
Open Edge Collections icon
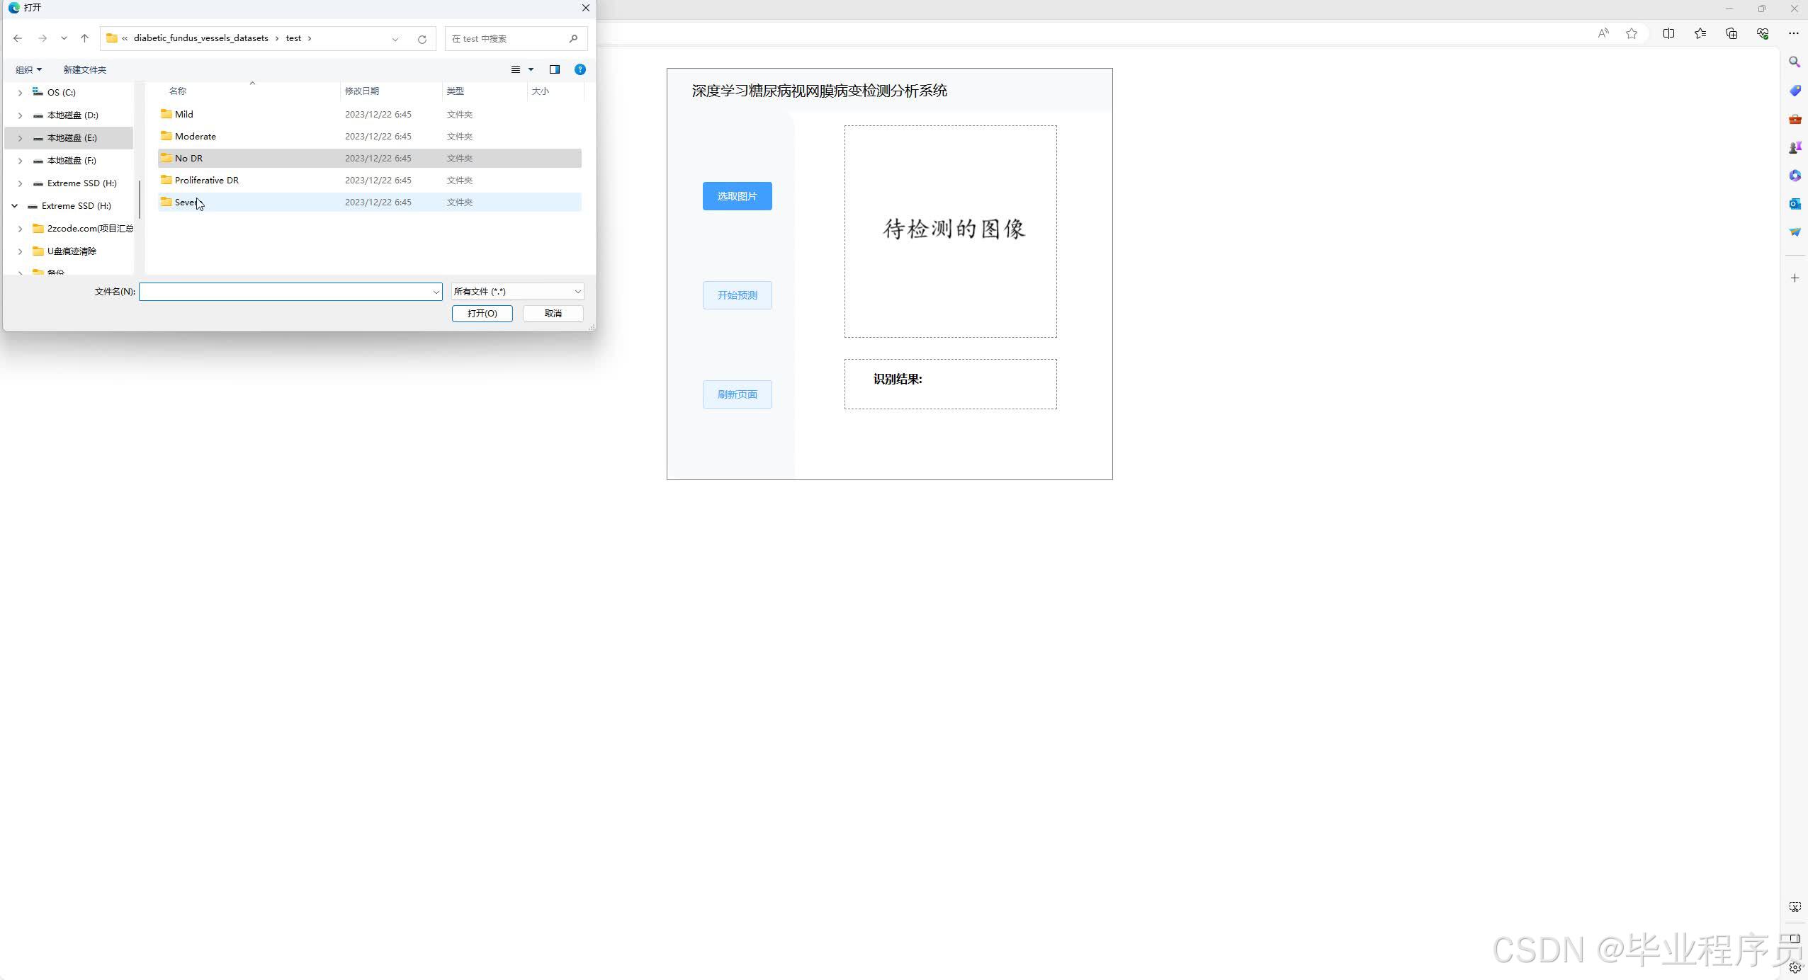pos(1731,33)
